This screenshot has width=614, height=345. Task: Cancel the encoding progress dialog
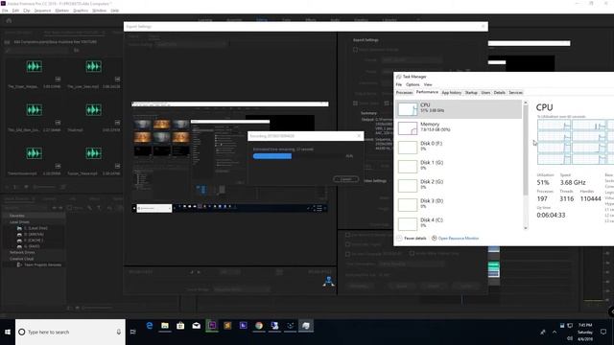coord(345,179)
